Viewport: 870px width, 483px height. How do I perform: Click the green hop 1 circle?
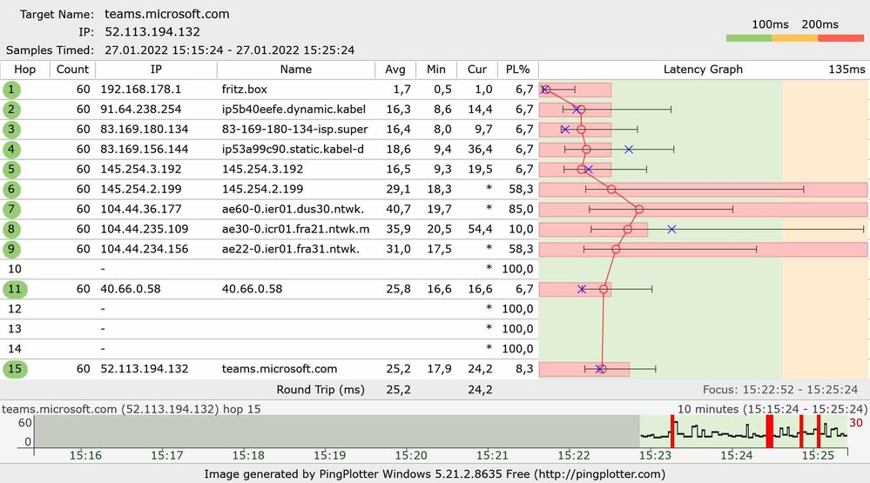point(11,90)
